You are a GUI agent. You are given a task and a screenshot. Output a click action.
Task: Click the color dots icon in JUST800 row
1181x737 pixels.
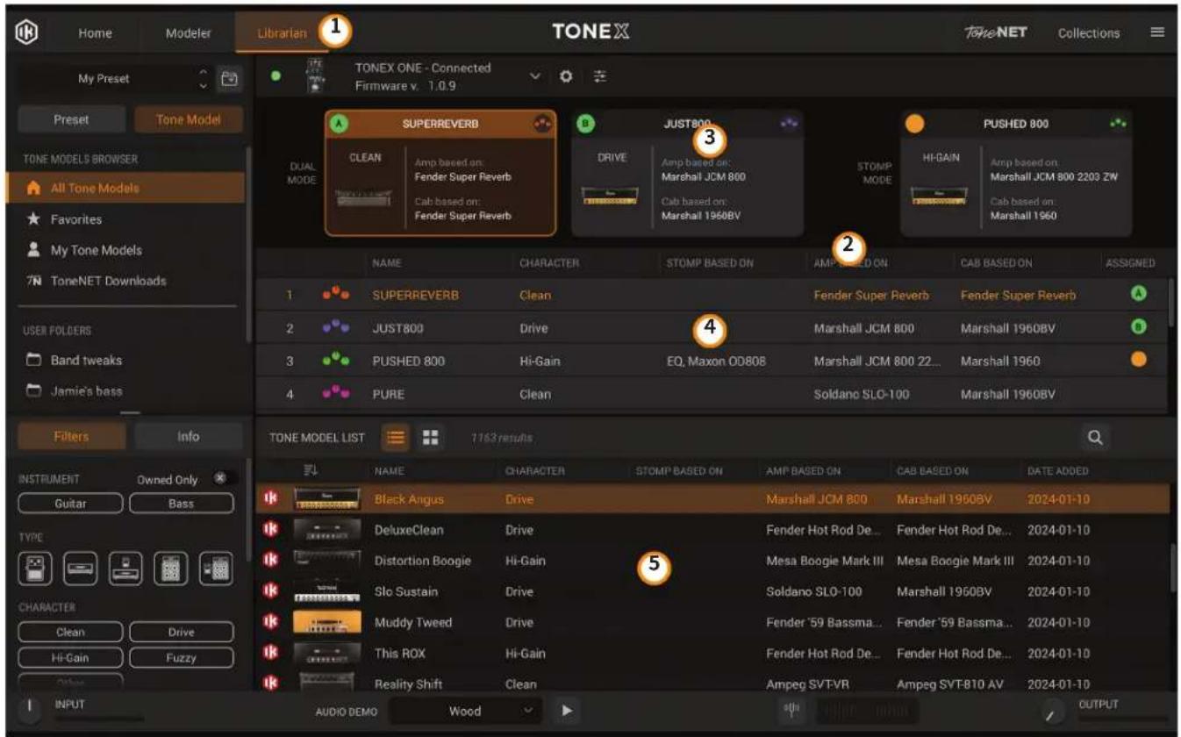pos(336,328)
